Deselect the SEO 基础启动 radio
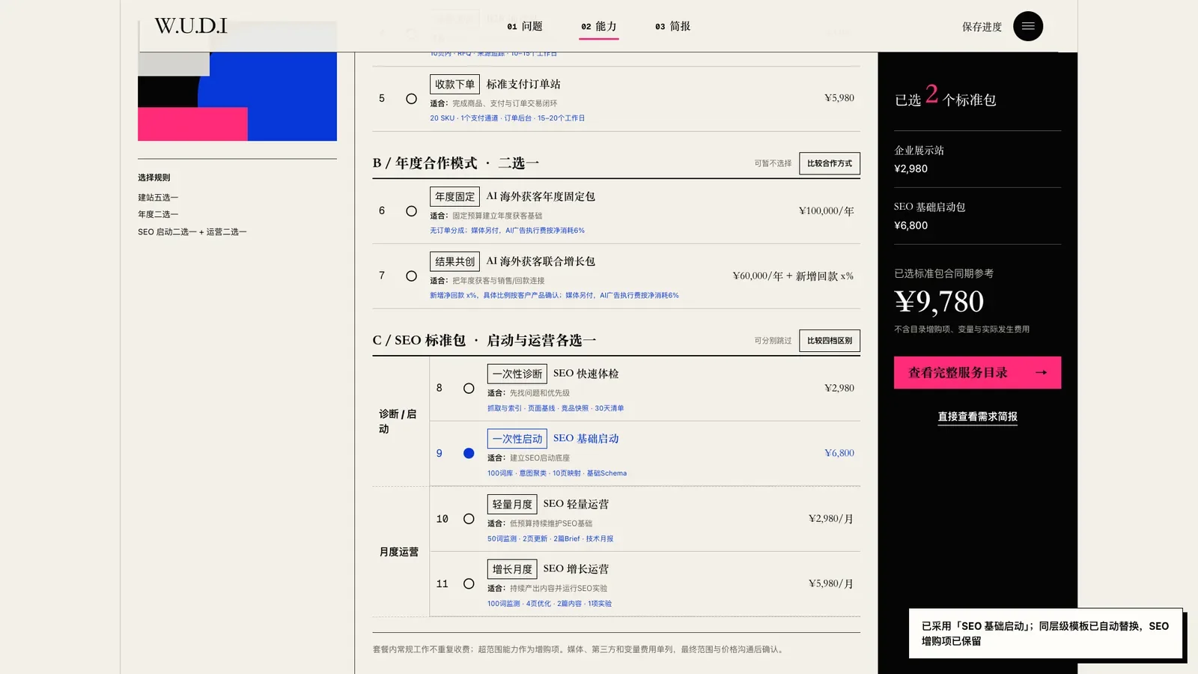Screen dimensions: 1198x674 469,453
